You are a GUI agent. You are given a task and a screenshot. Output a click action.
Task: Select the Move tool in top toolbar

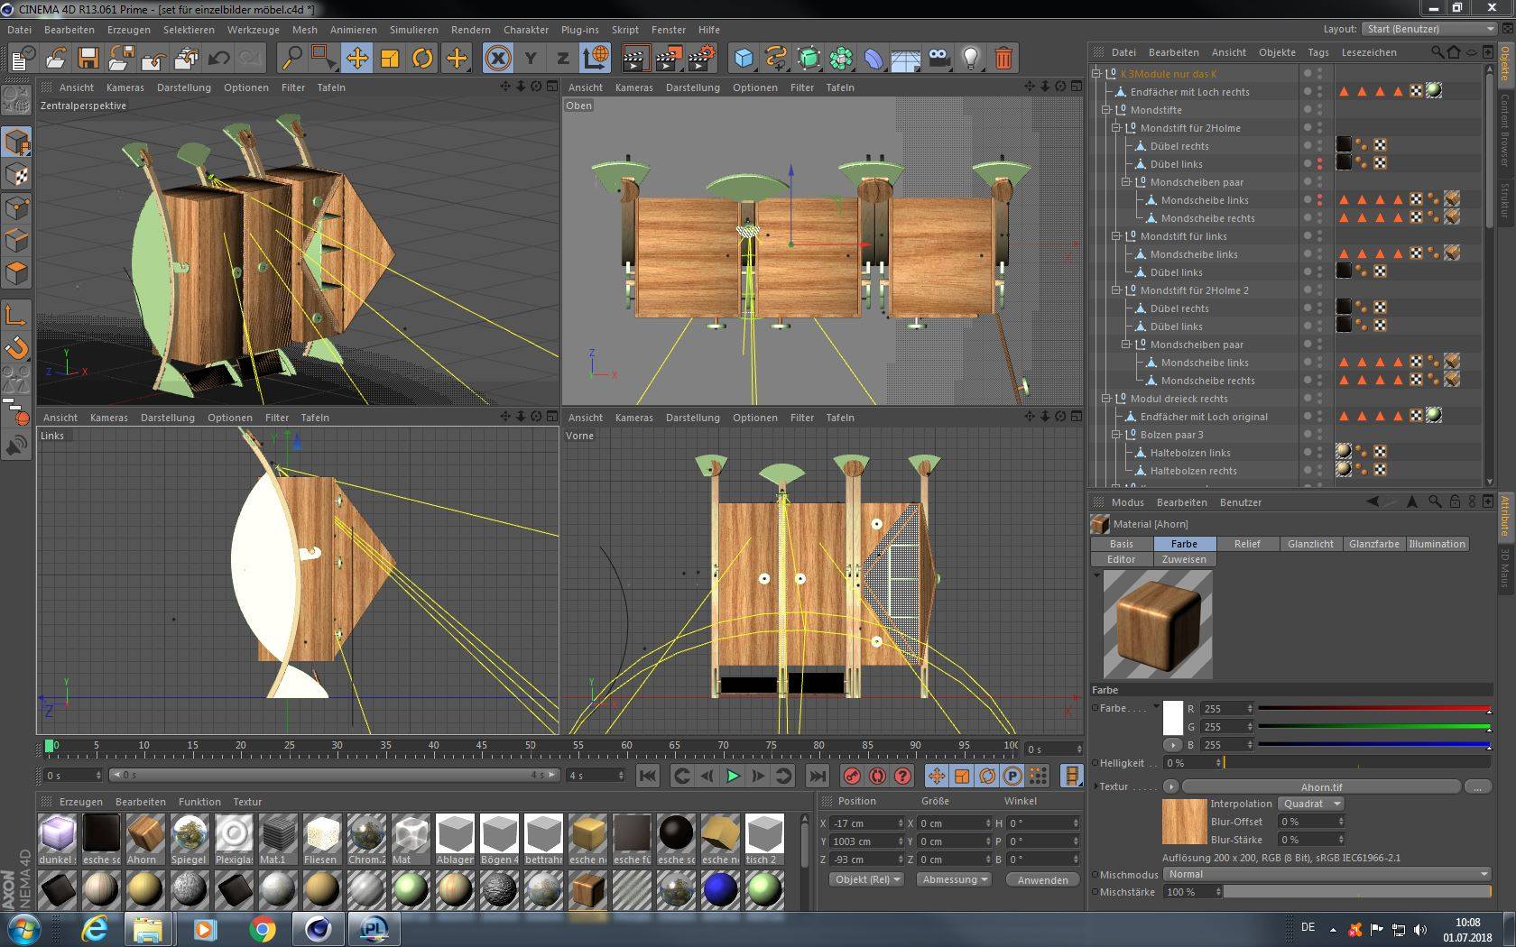click(357, 59)
